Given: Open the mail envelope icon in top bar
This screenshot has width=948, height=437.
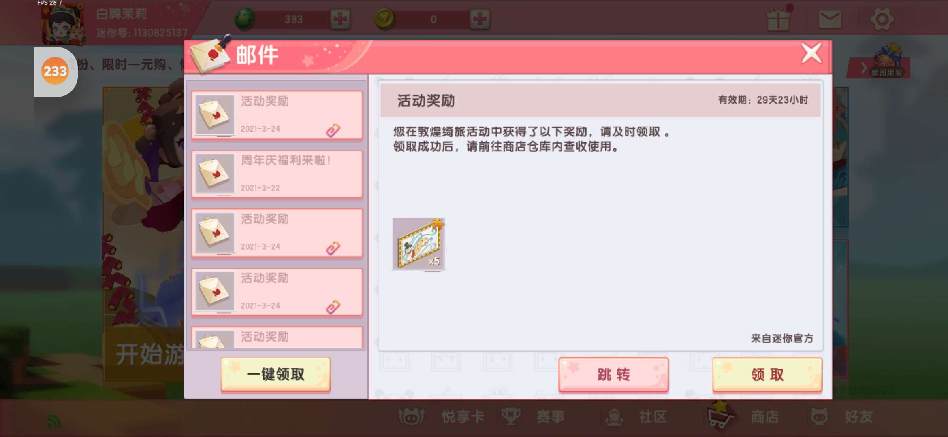Looking at the screenshot, I should pos(830,19).
